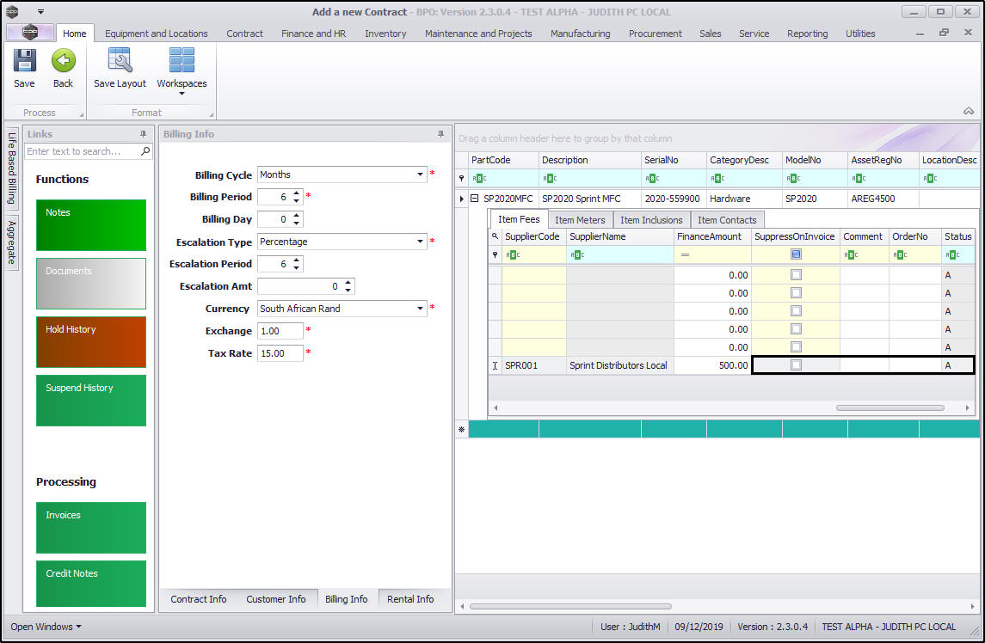Pin the Links panel
The width and height of the screenshot is (985, 643).
144,134
